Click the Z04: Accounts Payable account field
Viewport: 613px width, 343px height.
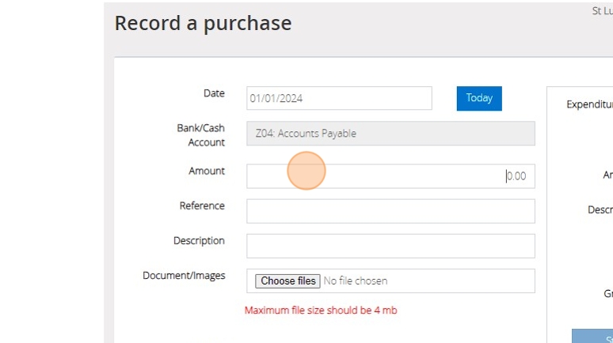click(x=390, y=134)
